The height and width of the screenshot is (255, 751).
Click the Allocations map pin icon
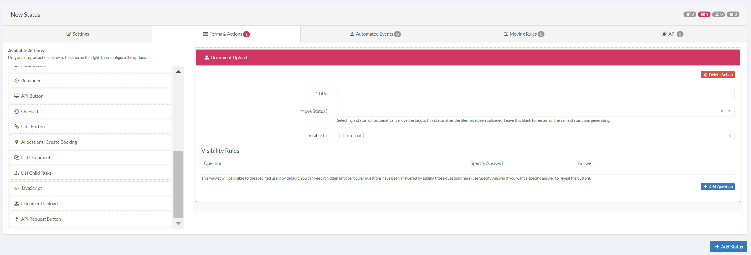coord(17,142)
